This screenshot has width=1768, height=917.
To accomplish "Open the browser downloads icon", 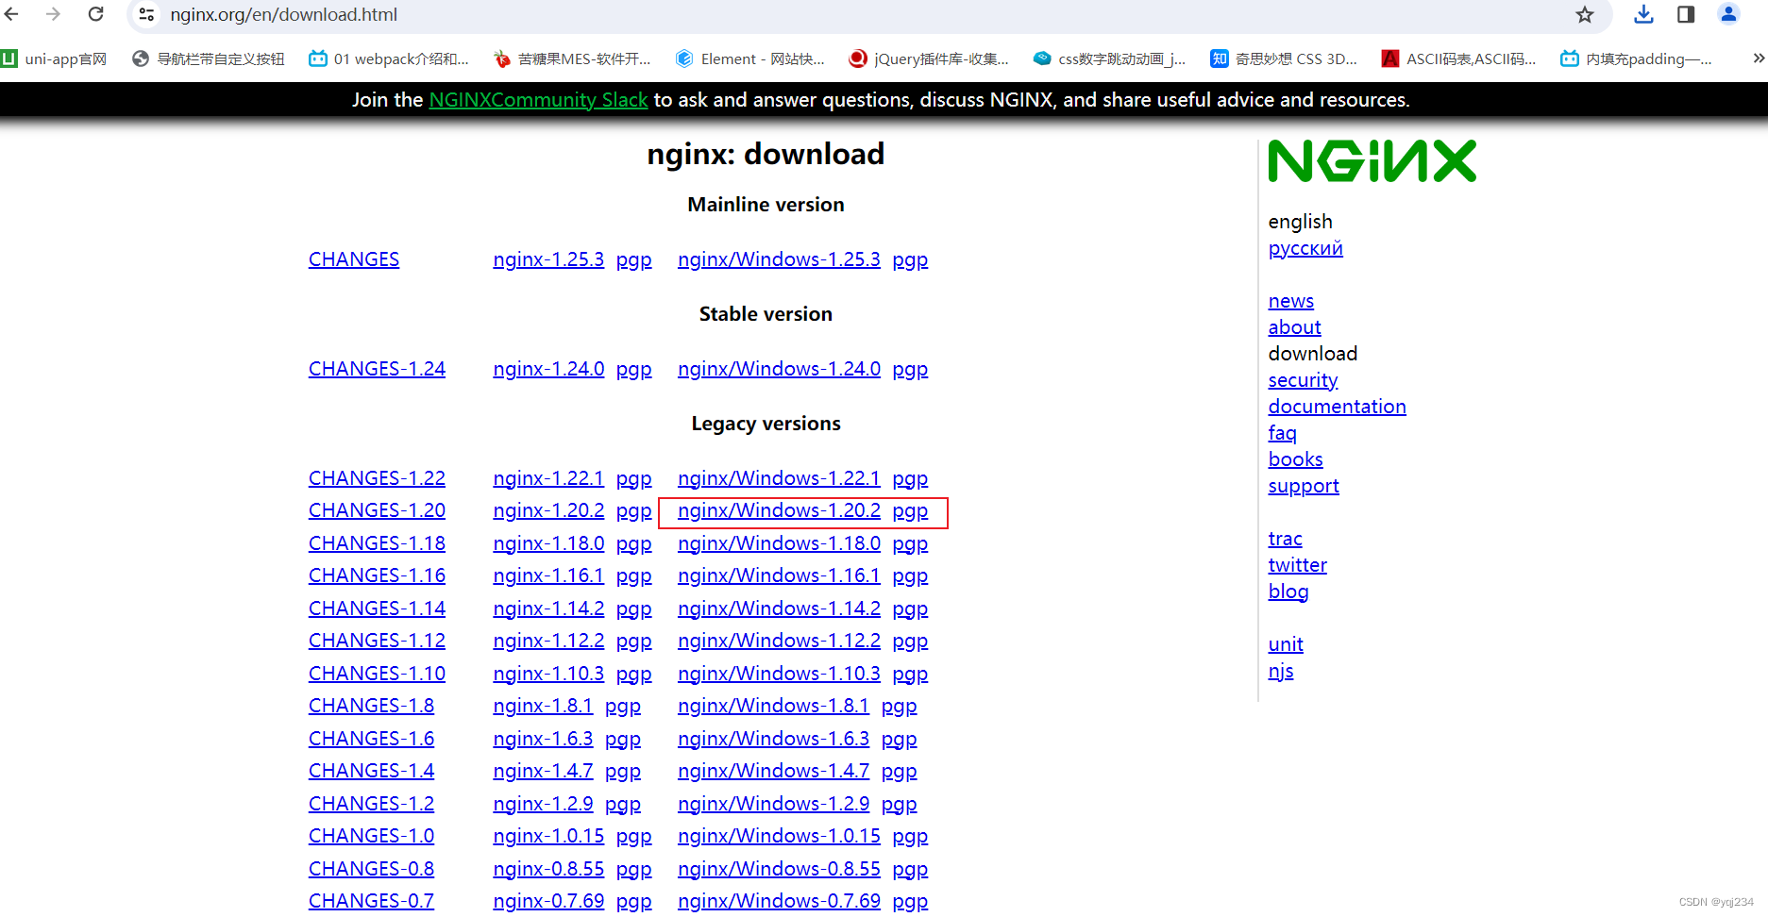I will pos(1643,14).
